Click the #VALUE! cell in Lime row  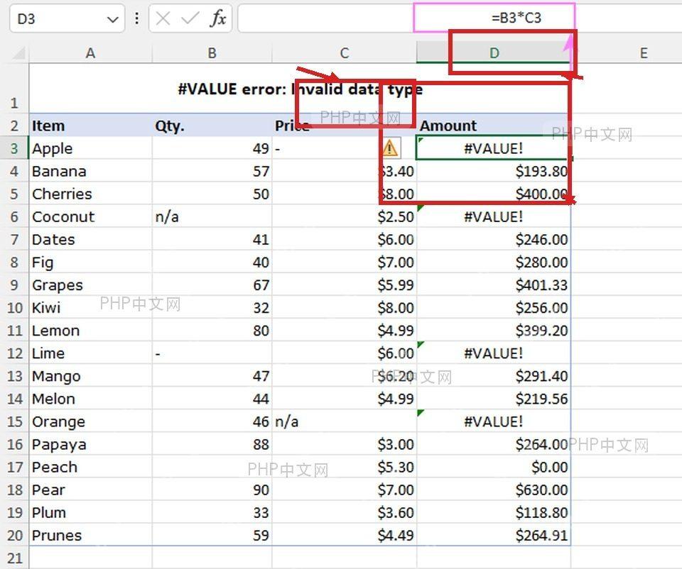click(494, 353)
